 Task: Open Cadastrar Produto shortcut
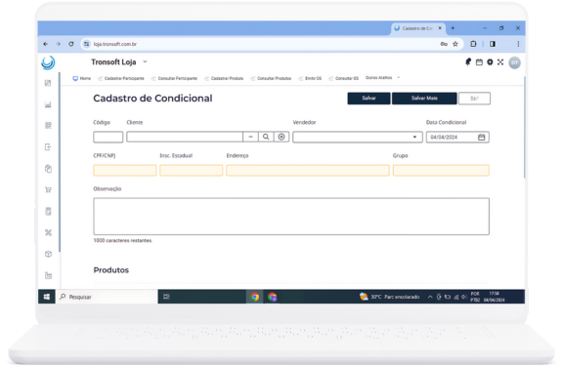(224, 78)
